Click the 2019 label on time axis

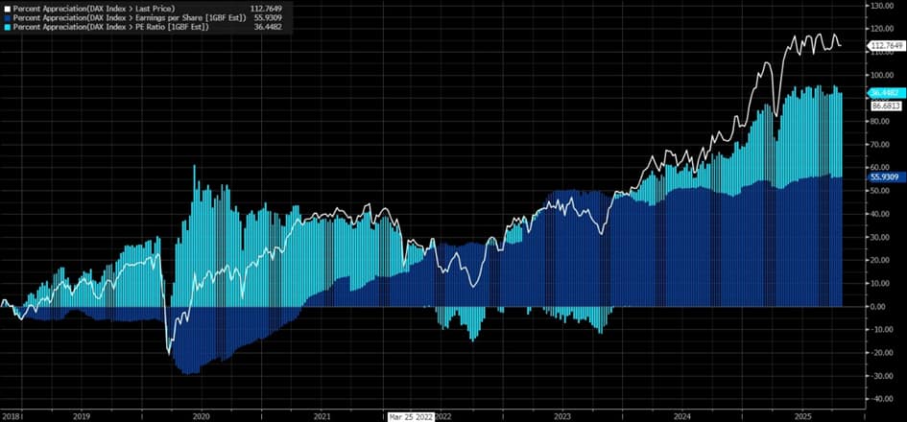(81, 416)
